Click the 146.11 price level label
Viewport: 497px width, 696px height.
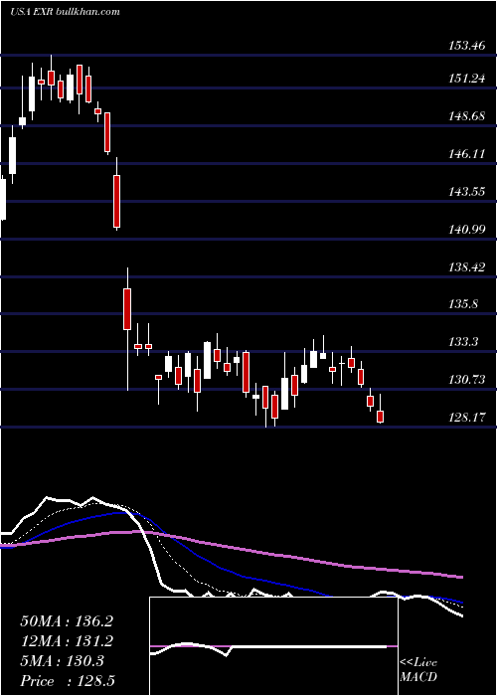pyautogui.click(x=467, y=154)
